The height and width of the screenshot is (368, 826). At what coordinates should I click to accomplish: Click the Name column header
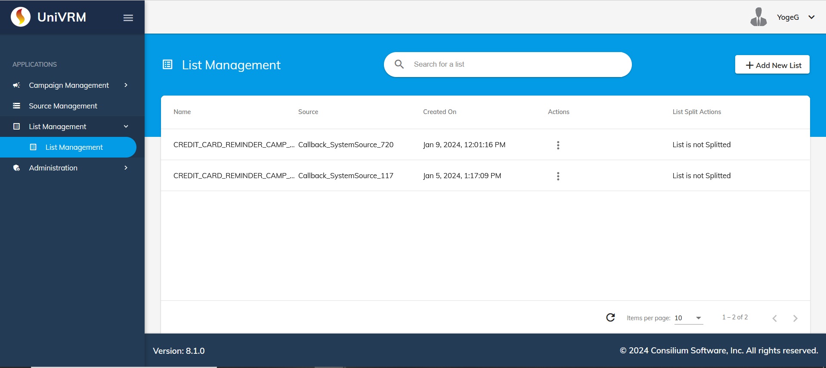coord(182,112)
